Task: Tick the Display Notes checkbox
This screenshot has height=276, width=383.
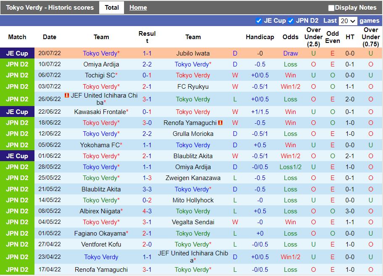Action: pyautogui.click(x=331, y=8)
